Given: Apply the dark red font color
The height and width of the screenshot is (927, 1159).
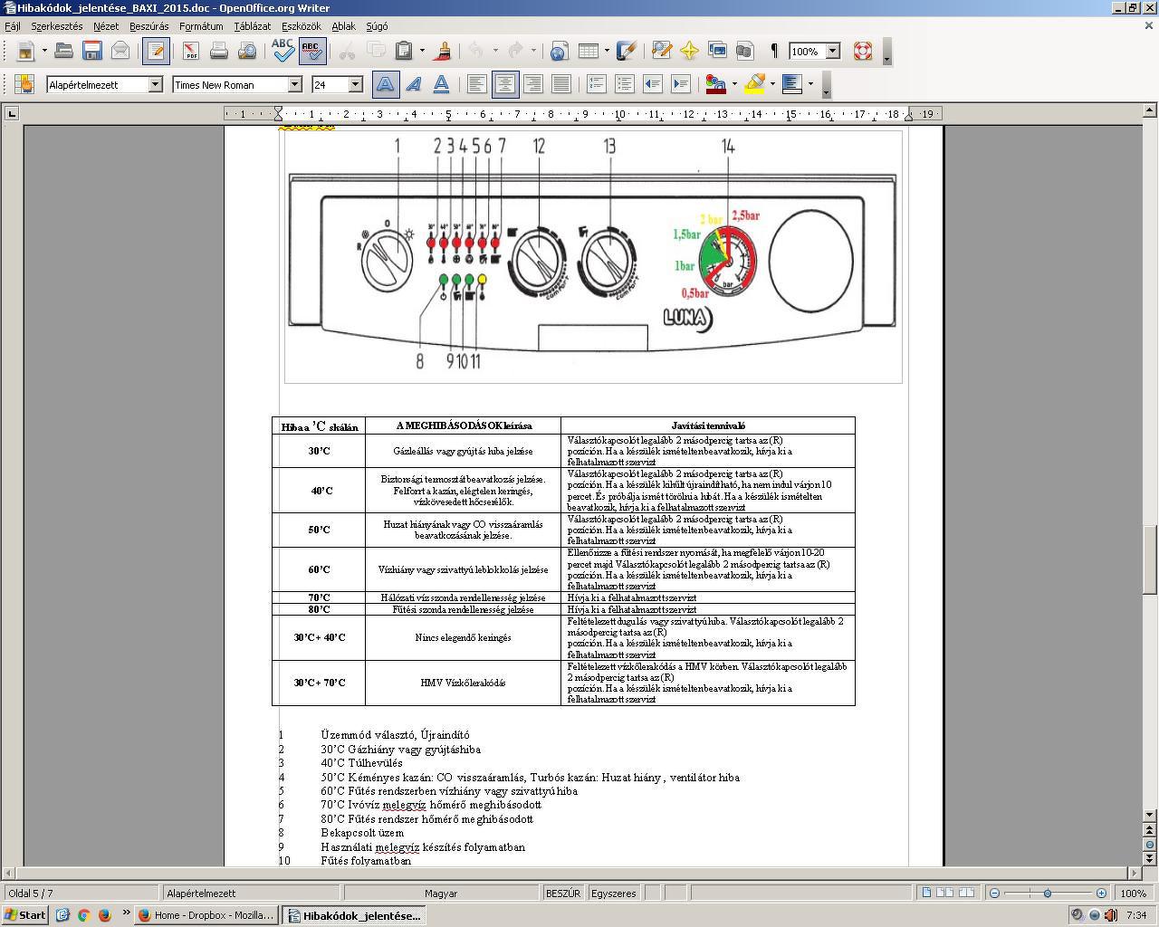Looking at the screenshot, I should (715, 84).
